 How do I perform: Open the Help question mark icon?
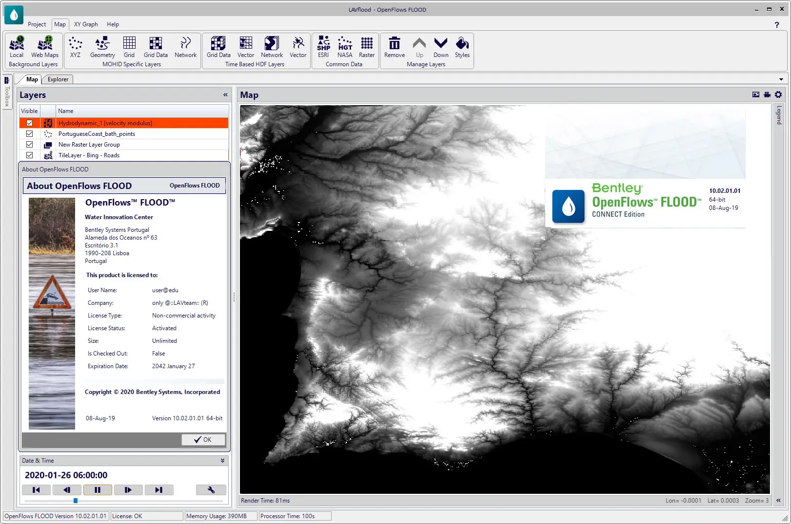[777, 25]
